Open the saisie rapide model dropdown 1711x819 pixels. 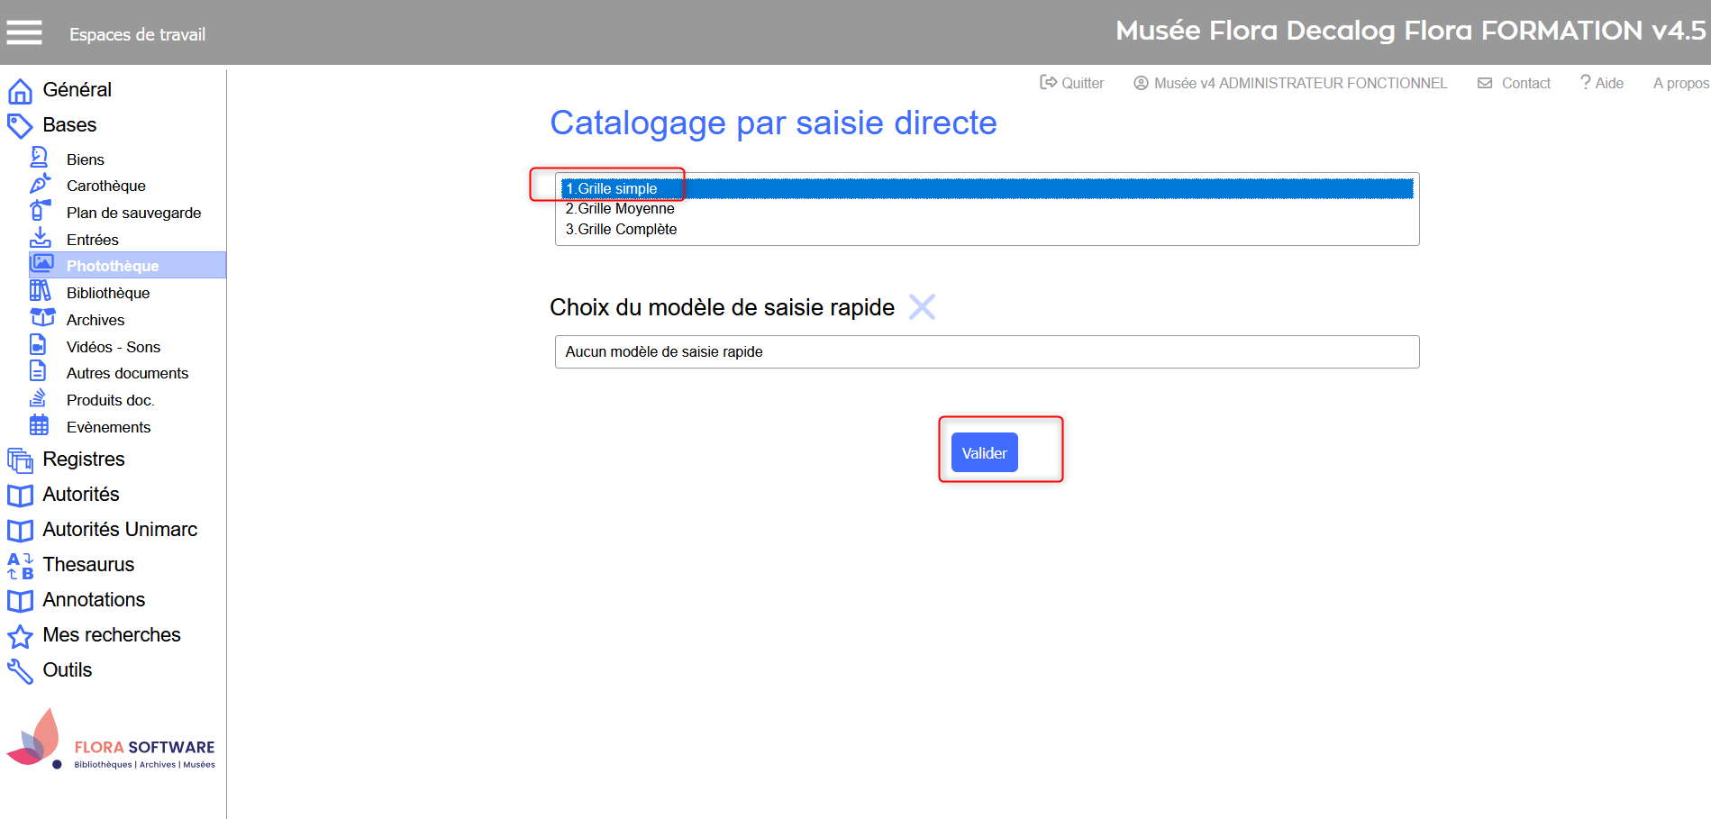[x=987, y=352]
